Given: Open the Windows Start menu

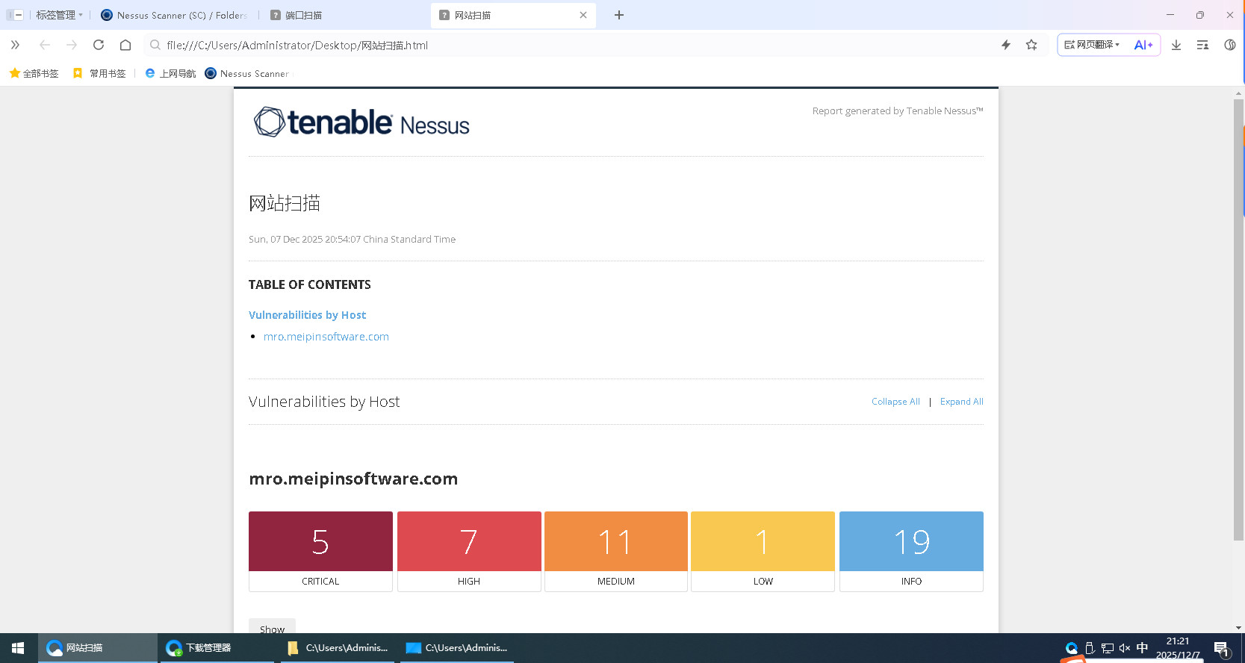Looking at the screenshot, I should (18, 648).
